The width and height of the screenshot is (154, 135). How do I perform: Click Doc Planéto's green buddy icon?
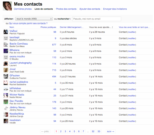(x=6, y=102)
